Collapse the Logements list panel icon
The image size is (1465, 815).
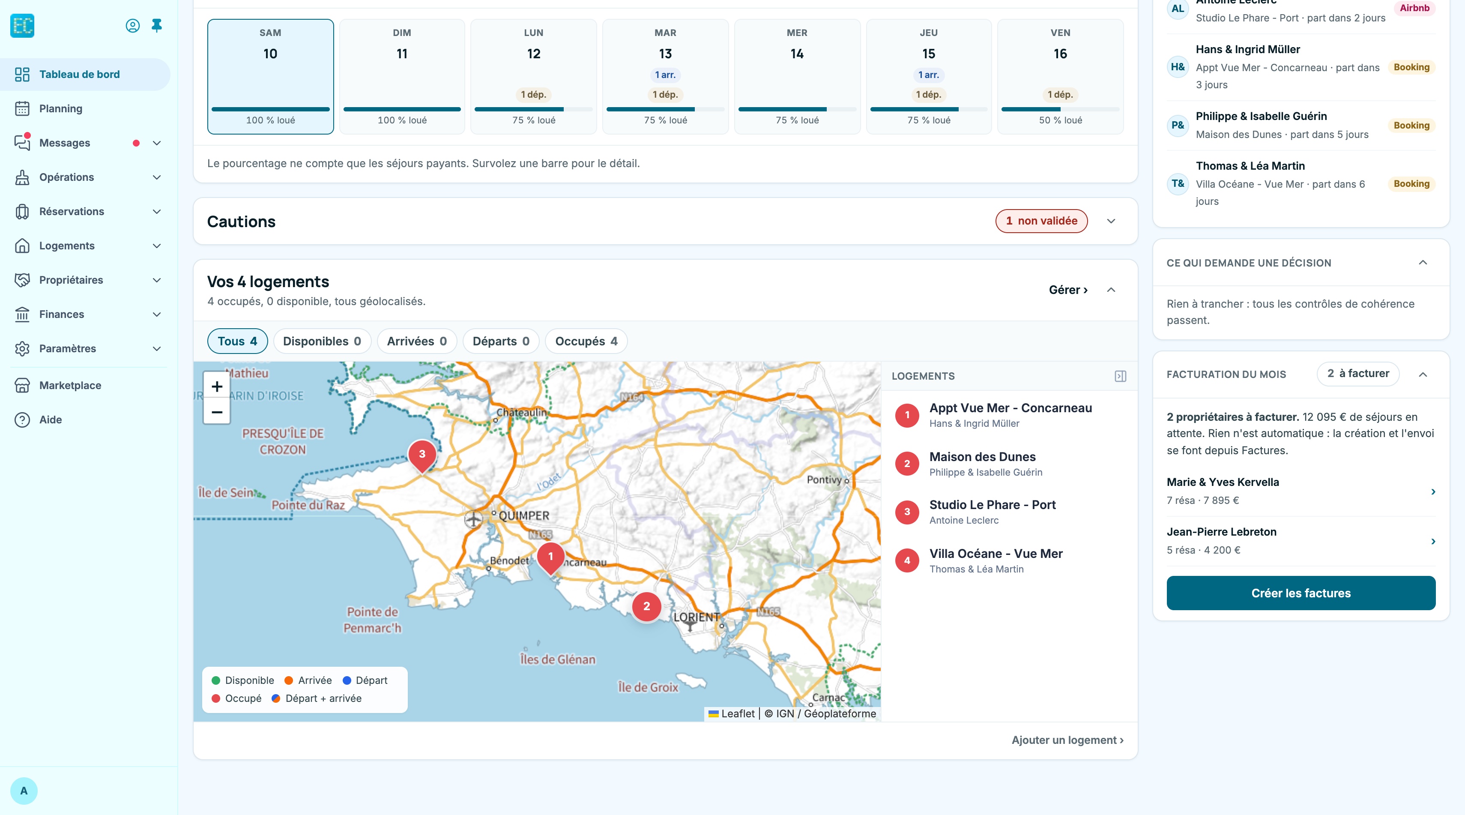point(1120,376)
